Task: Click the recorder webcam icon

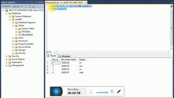Action: (x=112, y=91)
